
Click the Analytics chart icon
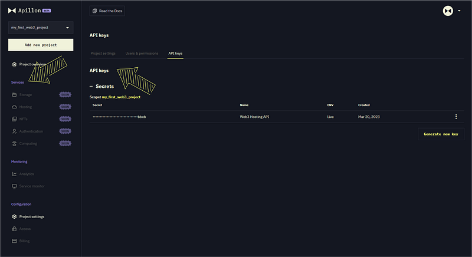(14, 174)
